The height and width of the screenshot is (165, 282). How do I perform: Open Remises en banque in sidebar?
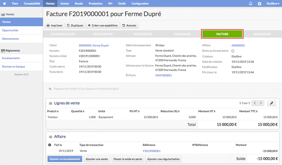click(x=21, y=67)
